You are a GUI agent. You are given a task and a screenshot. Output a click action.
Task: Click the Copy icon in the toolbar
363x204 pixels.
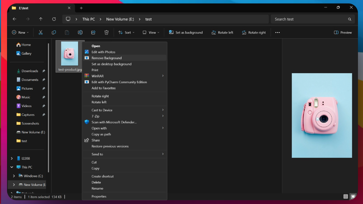54,32
